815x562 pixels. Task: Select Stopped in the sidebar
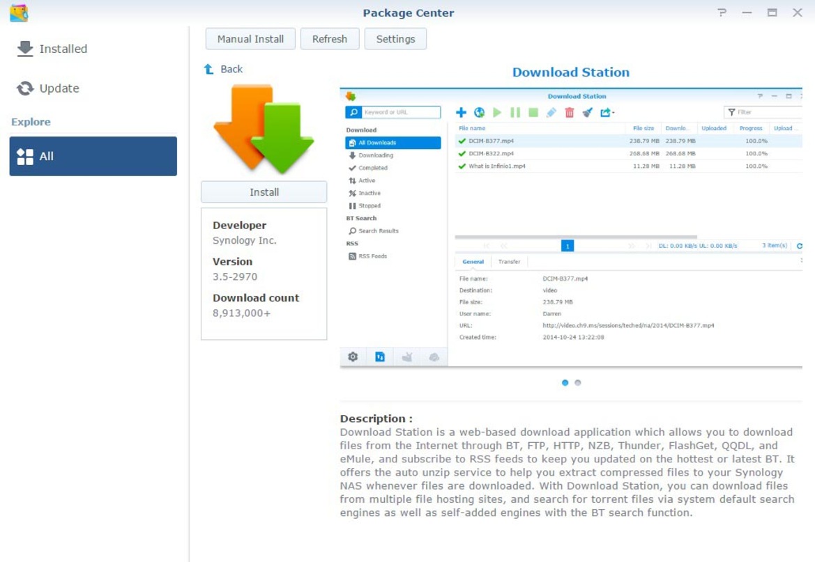click(x=365, y=205)
